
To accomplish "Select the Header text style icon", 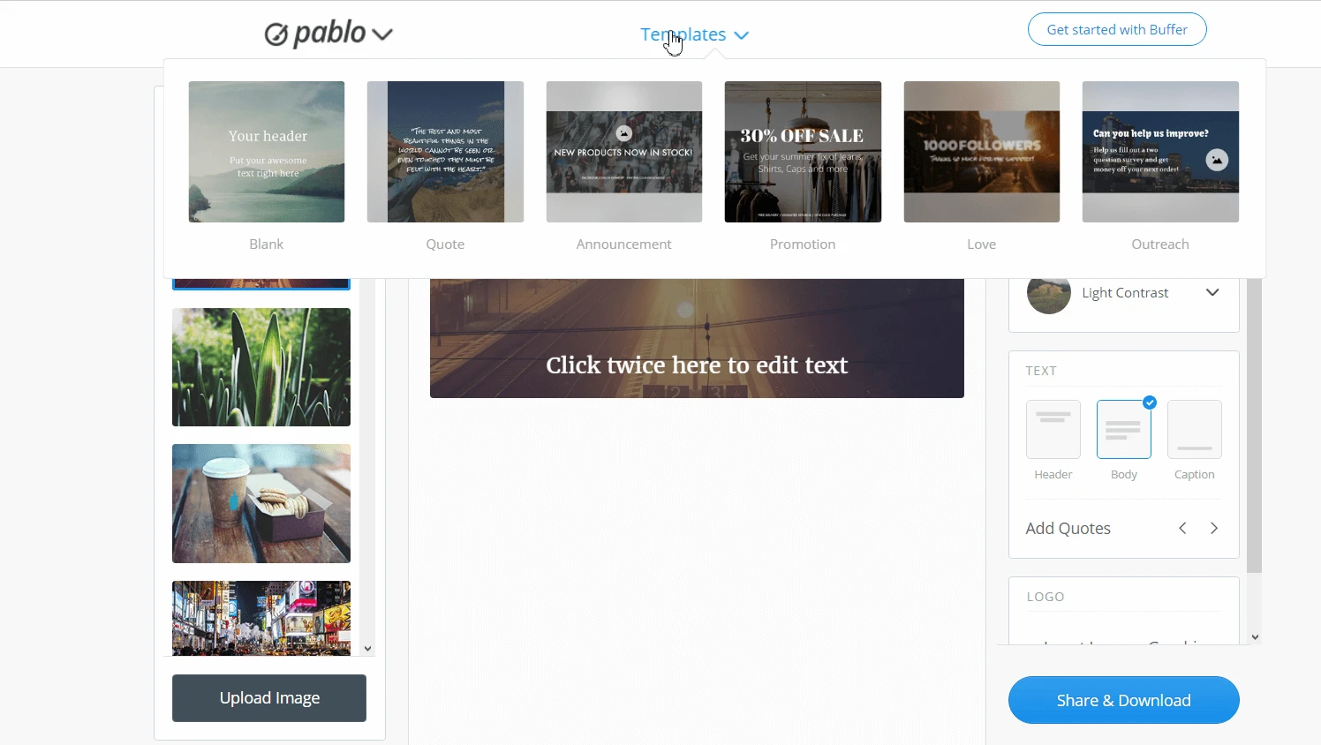I will tap(1053, 429).
